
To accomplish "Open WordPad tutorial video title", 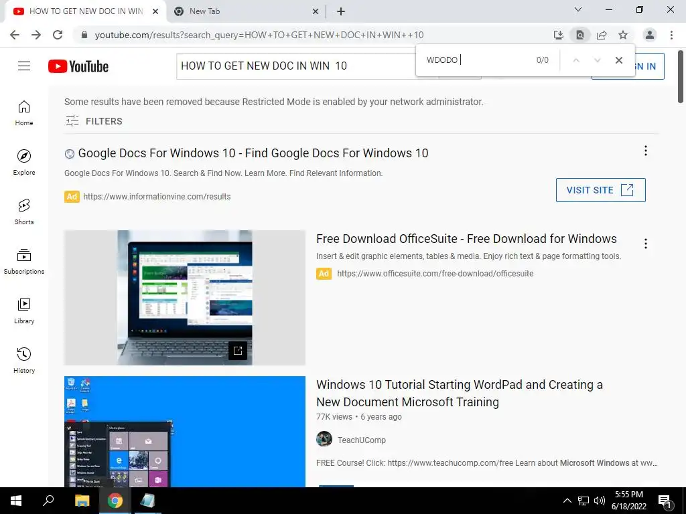I will coord(460,394).
